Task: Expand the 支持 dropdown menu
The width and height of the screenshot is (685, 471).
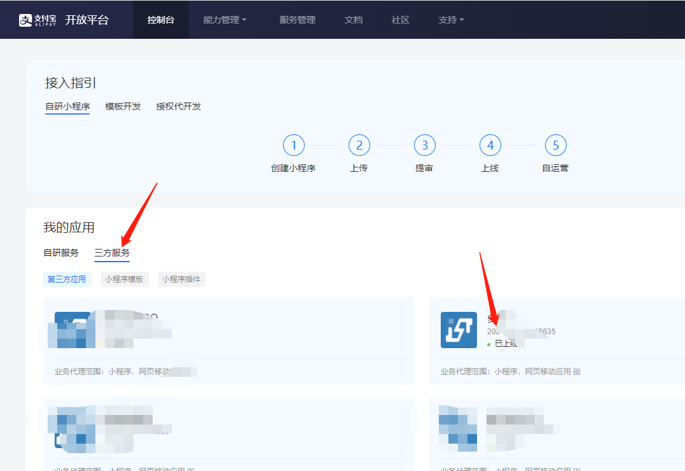Action: point(452,20)
